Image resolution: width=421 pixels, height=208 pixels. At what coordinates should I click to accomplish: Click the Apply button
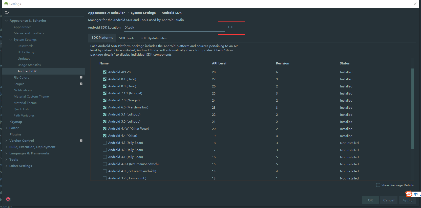point(407,200)
